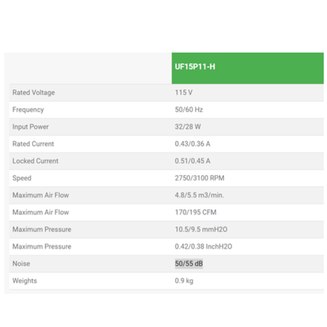This screenshot has height=327, width=327.
Task: Select the Rated Current label
Action: [x=33, y=144]
